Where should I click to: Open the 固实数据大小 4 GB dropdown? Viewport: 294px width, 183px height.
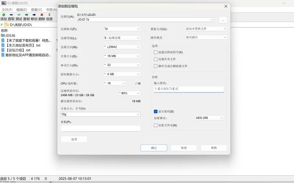(122, 74)
